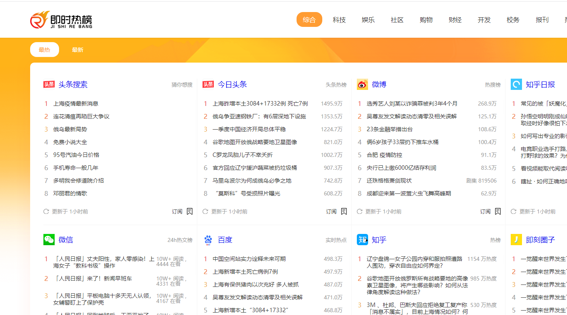Open the 财经 category
567x315 pixels.
455,20
